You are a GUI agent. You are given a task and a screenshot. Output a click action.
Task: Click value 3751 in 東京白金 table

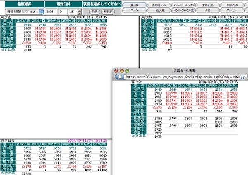[27, 148]
